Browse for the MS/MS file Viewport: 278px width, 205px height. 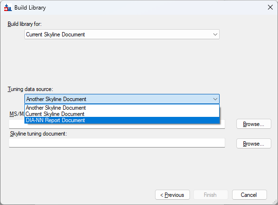(254, 124)
